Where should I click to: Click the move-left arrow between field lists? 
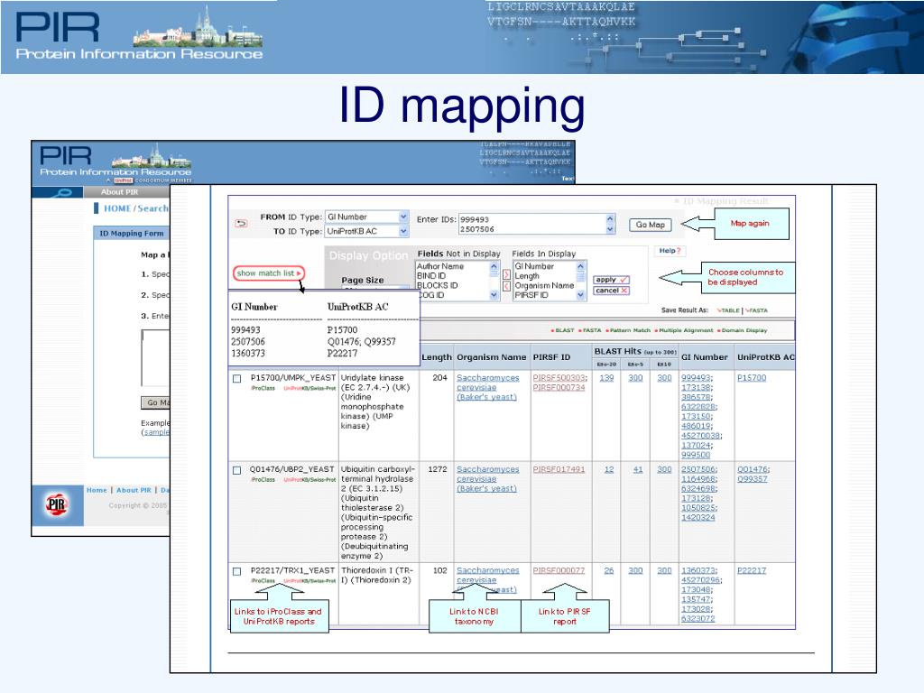tap(506, 286)
